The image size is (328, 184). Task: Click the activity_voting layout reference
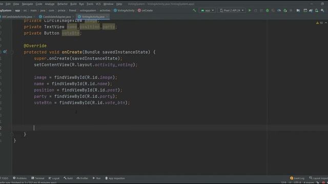[114, 65]
